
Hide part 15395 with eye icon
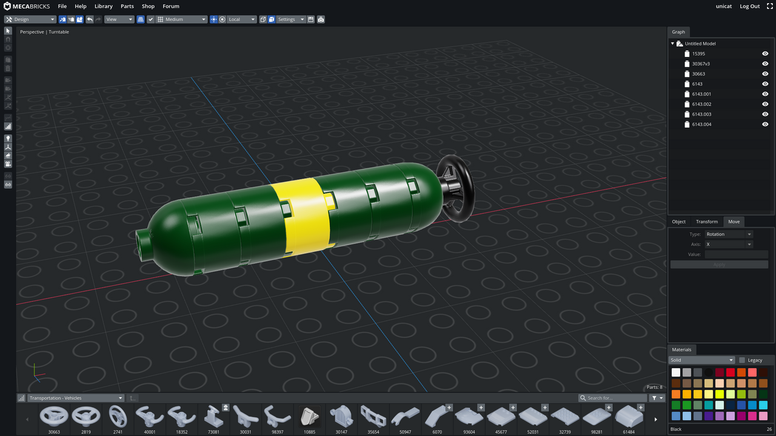point(765,53)
